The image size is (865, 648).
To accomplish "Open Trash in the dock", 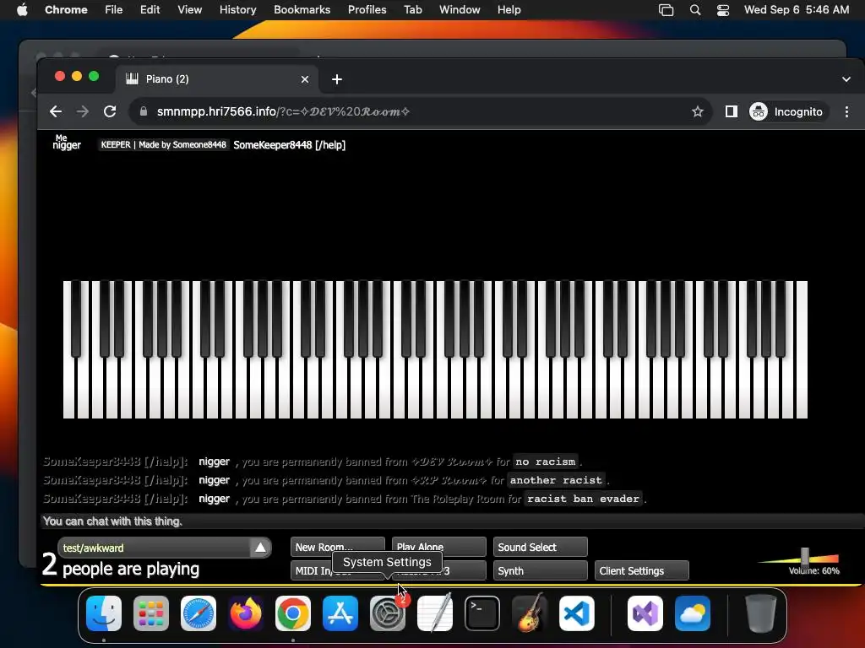I will coord(761,613).
